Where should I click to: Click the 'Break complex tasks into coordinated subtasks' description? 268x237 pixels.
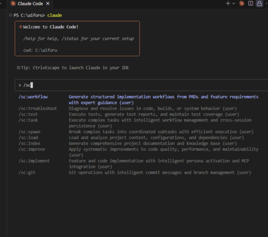[161, 132]
